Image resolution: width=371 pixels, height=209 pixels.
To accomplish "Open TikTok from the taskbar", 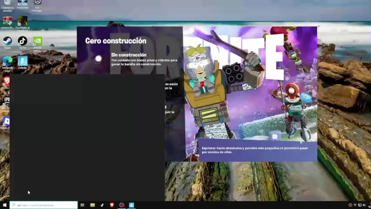I will pos(102,205).
